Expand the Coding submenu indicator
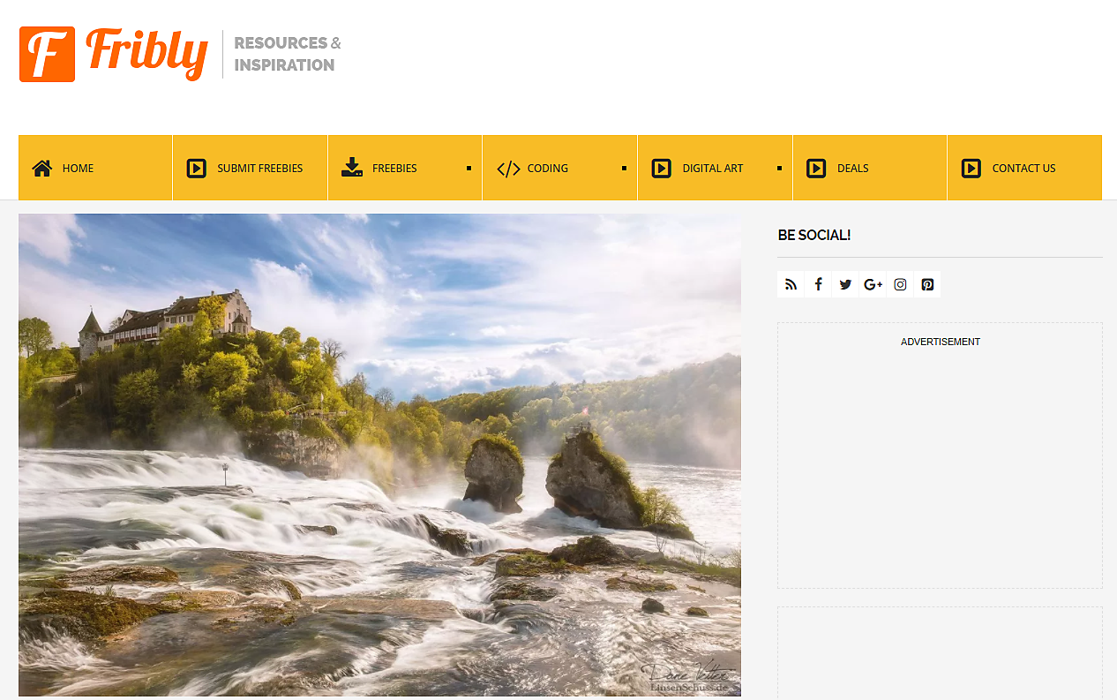1117x700 pixels. [625, 167]
